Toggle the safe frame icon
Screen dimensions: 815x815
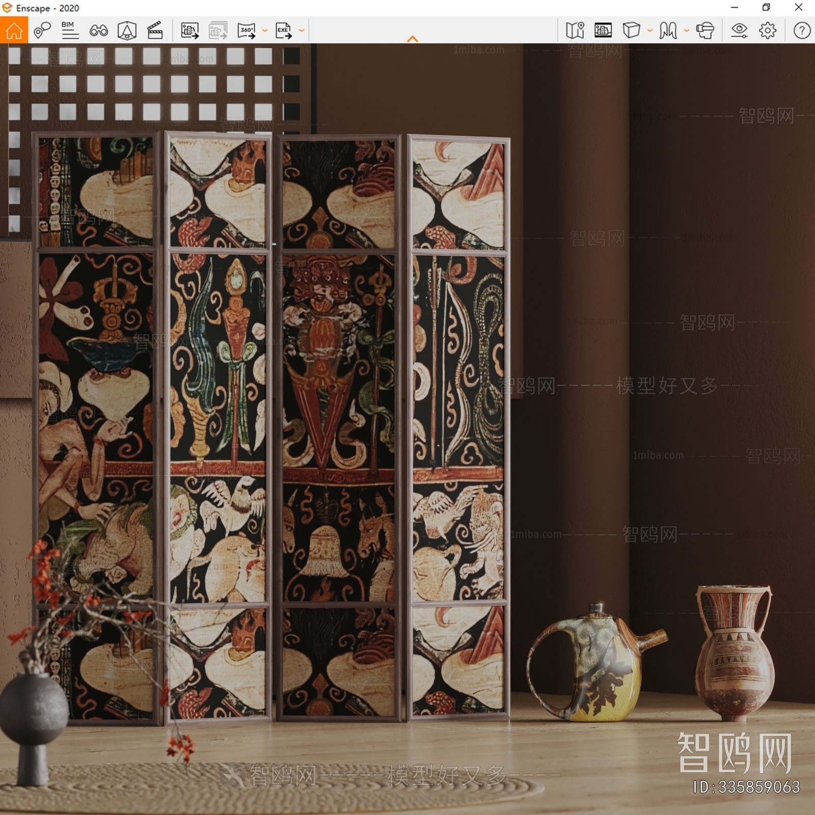click(603, 31)
